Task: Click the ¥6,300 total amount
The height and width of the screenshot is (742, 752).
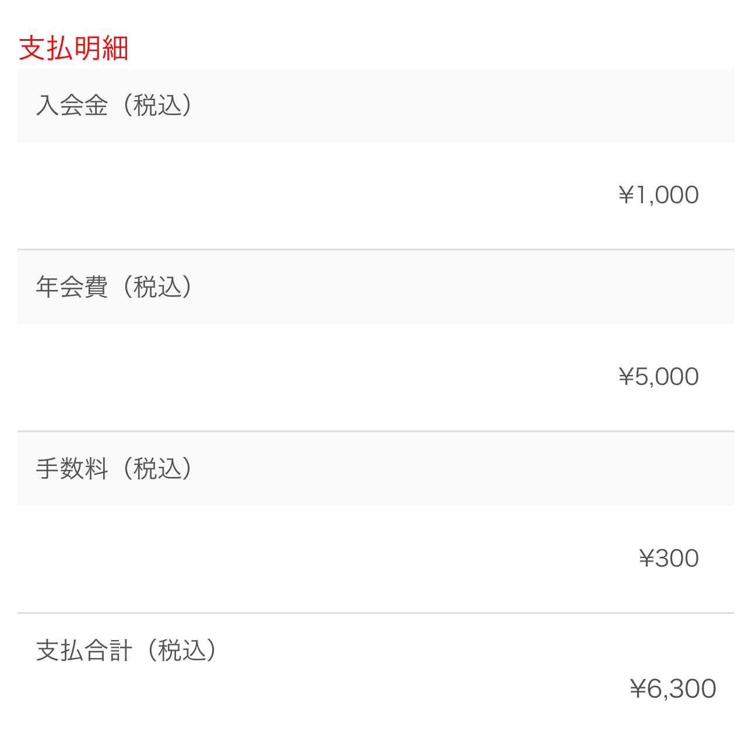Action: click(673, 689)
